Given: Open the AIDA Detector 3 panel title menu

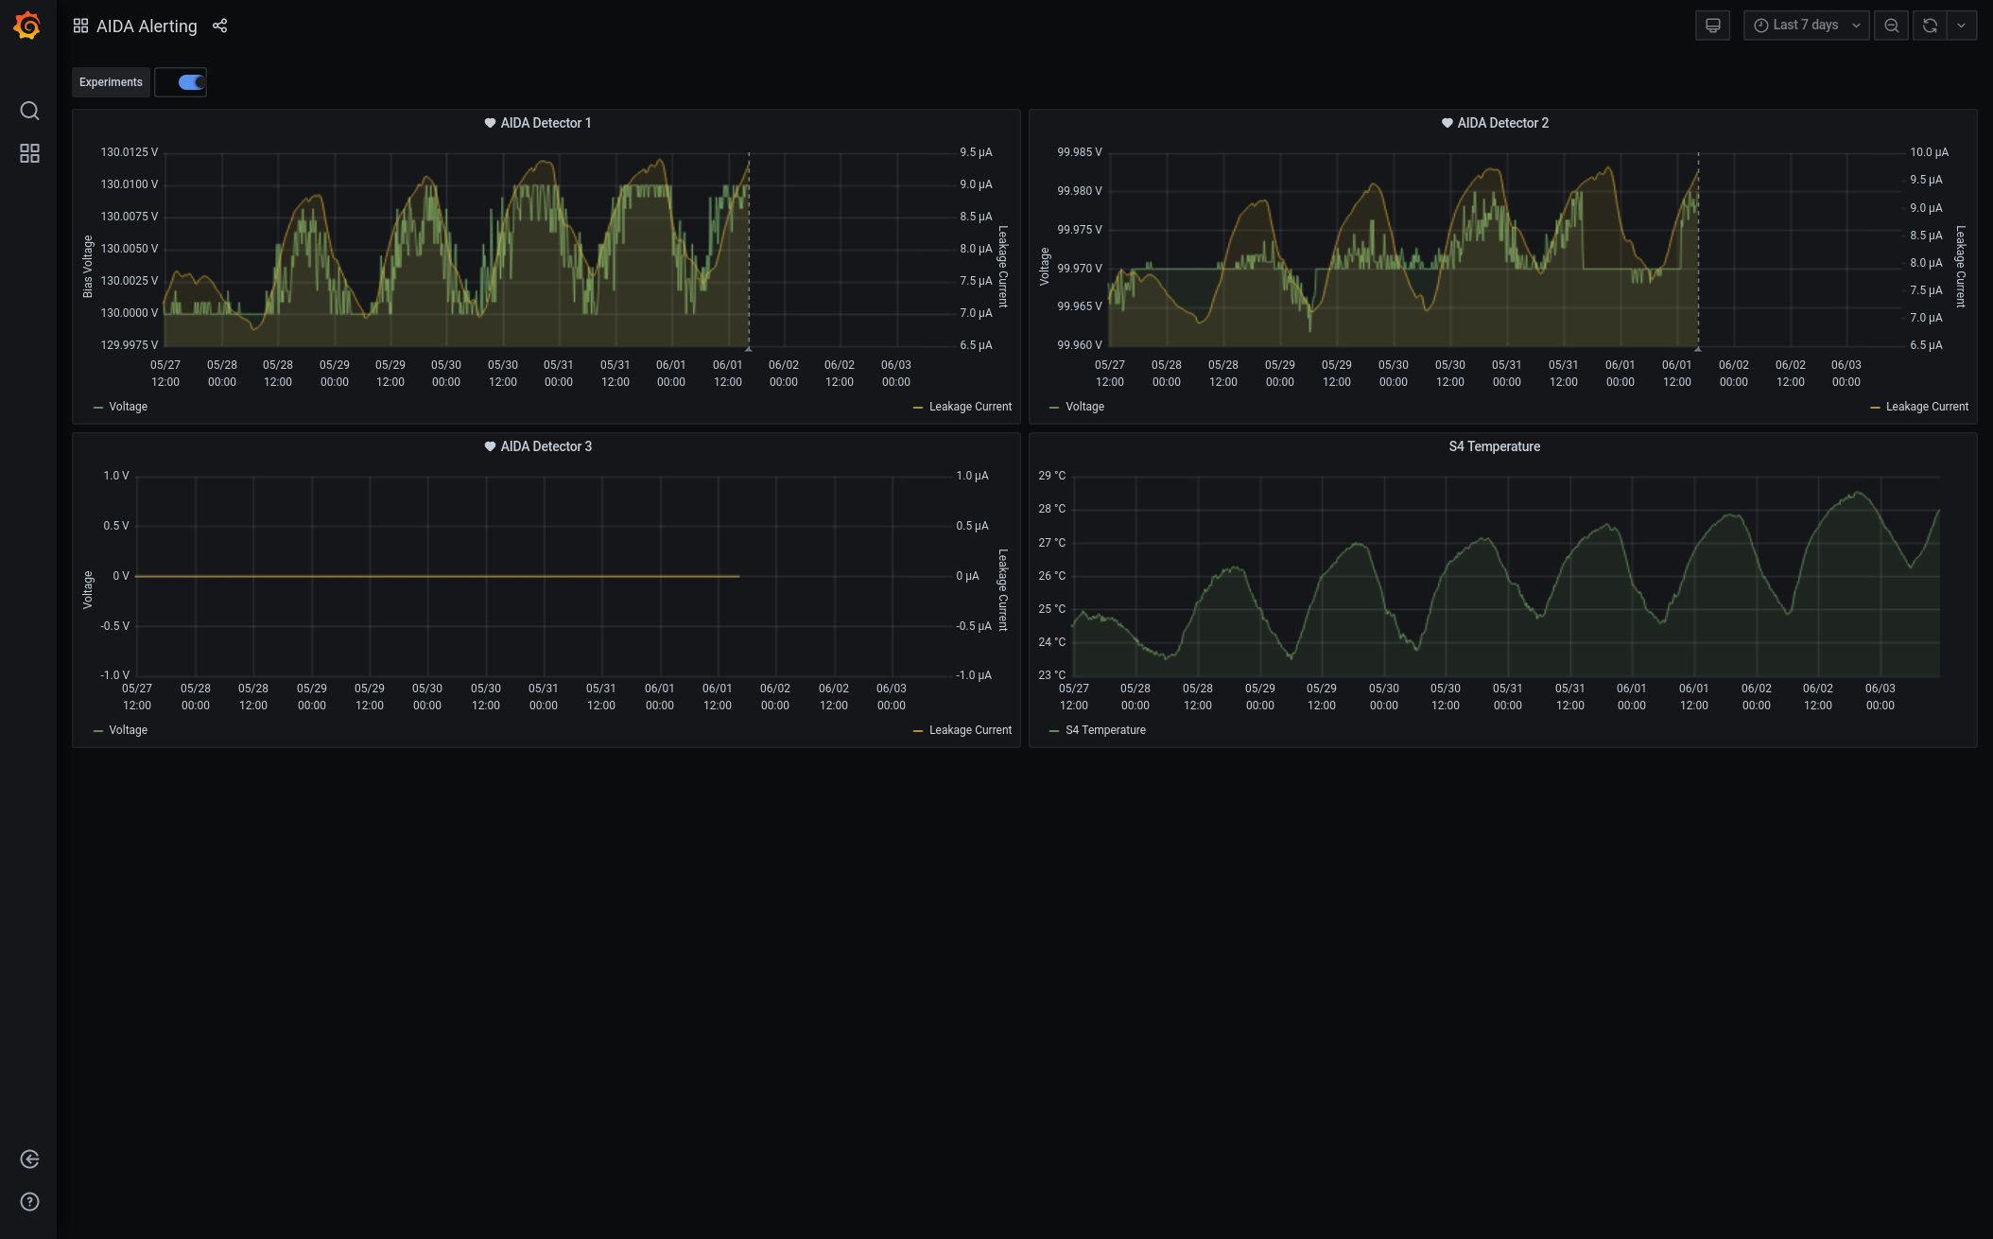Looking at the screenshot, I should point(546,446).
